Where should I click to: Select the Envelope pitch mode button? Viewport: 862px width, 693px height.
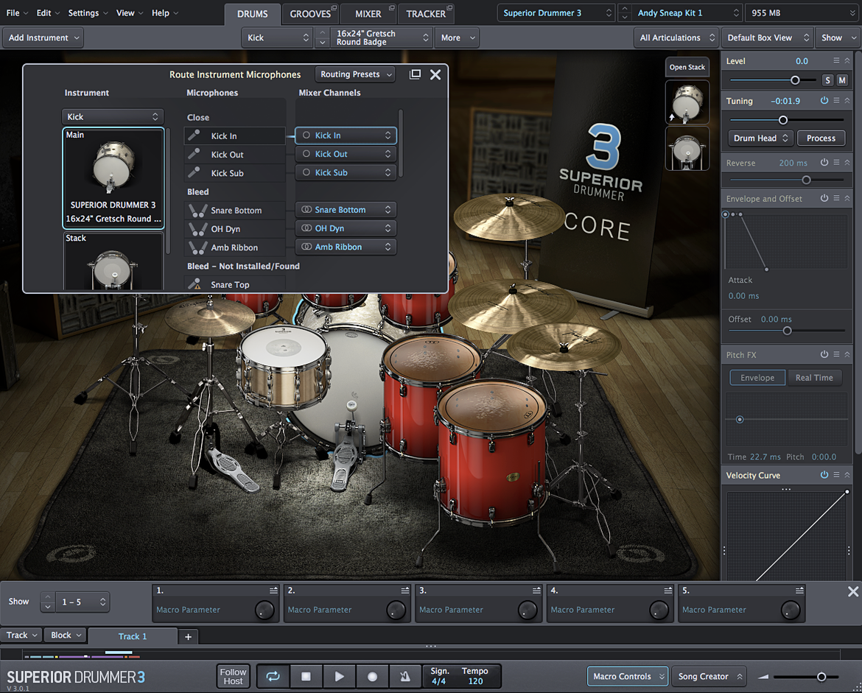(x=757, y=378)
